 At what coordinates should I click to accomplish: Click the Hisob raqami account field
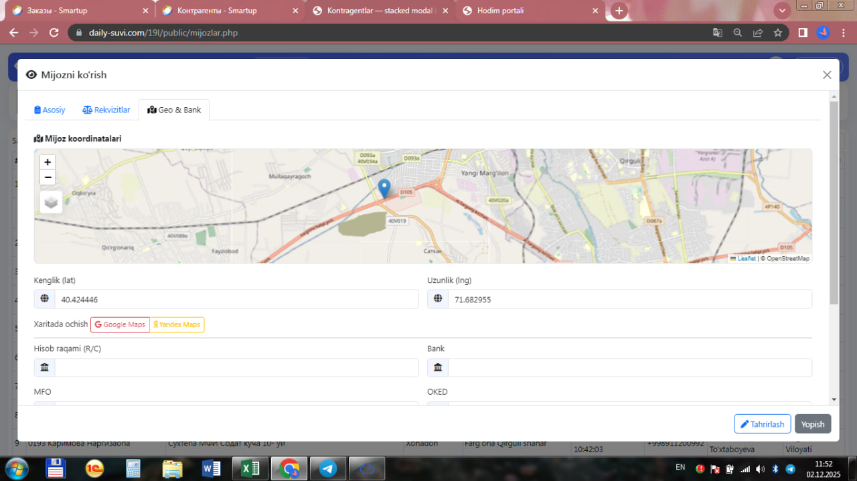click(236, 367)
